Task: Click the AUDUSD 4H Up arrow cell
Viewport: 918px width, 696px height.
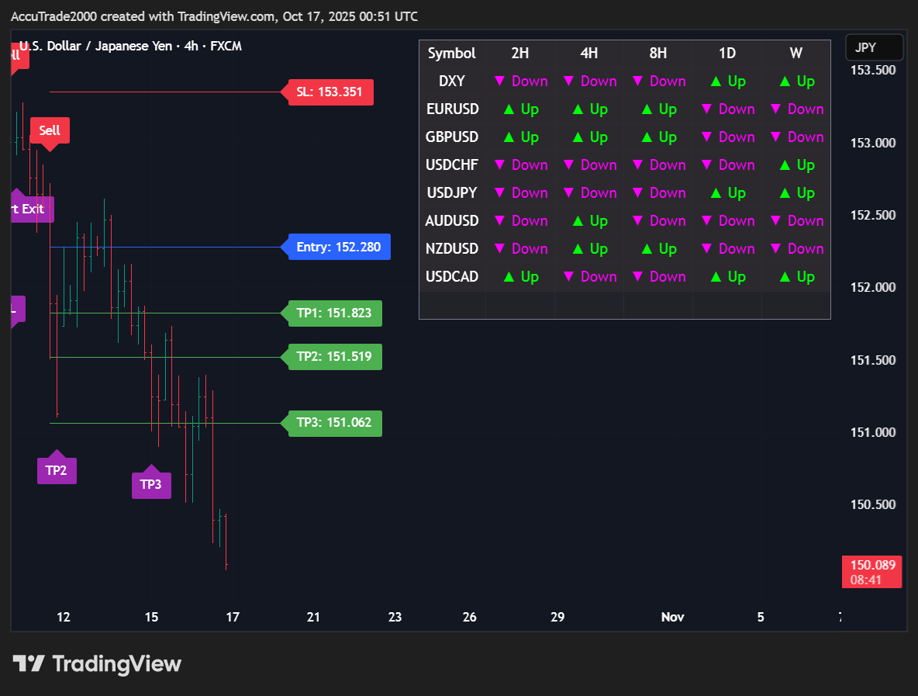Action: (x=589, y=221)
